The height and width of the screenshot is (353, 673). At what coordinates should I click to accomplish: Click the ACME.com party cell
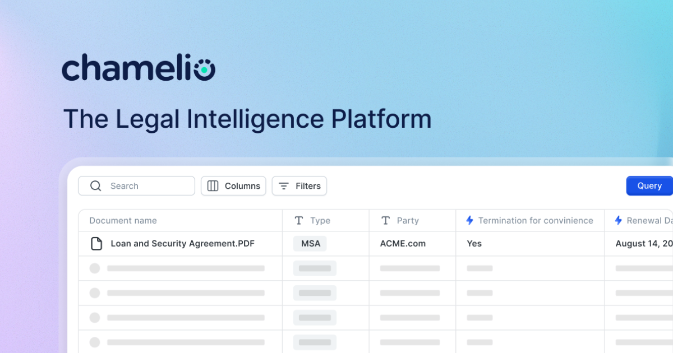click(402, 243)
